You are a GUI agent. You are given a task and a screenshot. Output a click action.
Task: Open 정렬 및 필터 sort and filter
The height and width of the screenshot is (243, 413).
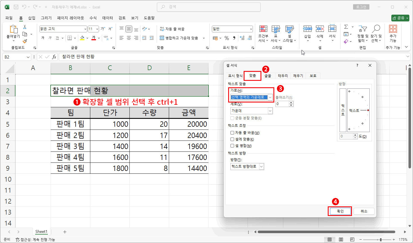click(x=363, y=34)
